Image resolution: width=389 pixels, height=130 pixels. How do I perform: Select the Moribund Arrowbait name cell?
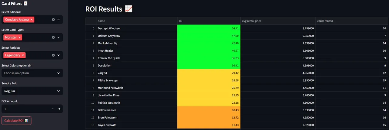(137, 88)
